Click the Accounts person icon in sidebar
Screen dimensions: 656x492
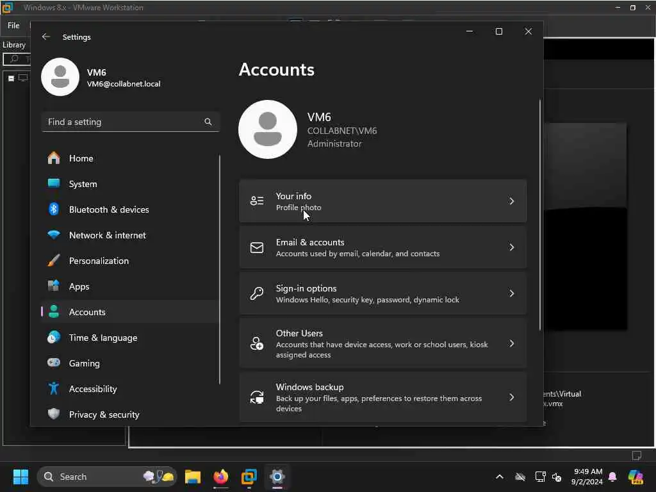tap(54, 312)
